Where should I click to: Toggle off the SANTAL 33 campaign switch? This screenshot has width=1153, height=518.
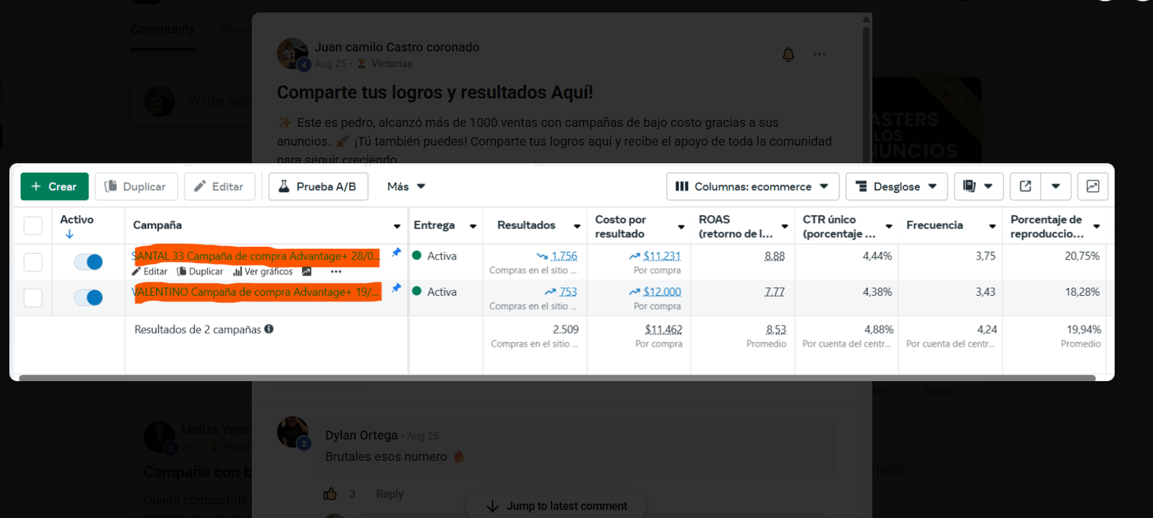pos(88,262)
